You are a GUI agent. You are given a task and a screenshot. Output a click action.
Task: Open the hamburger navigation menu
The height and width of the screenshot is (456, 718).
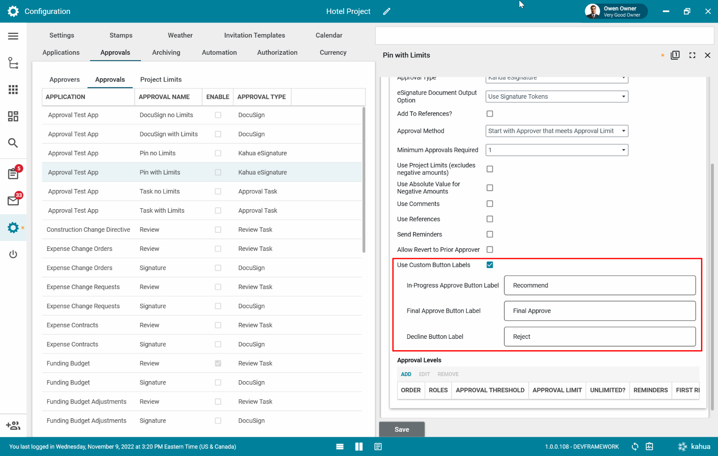(13, 36)
